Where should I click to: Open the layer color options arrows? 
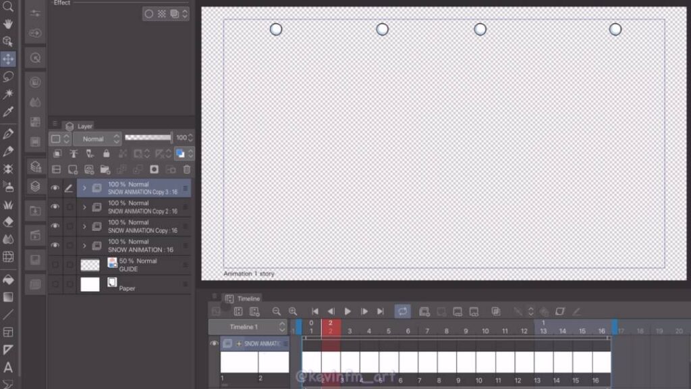[191, 153]
